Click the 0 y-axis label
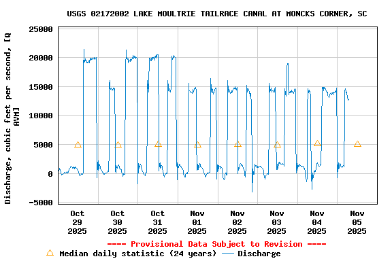This screenshot has width=392, height=261. 50,174
